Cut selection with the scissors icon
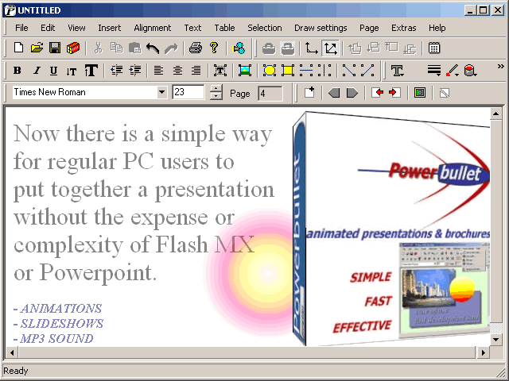Viewport: 509px width, 381px height. point(98,48)
